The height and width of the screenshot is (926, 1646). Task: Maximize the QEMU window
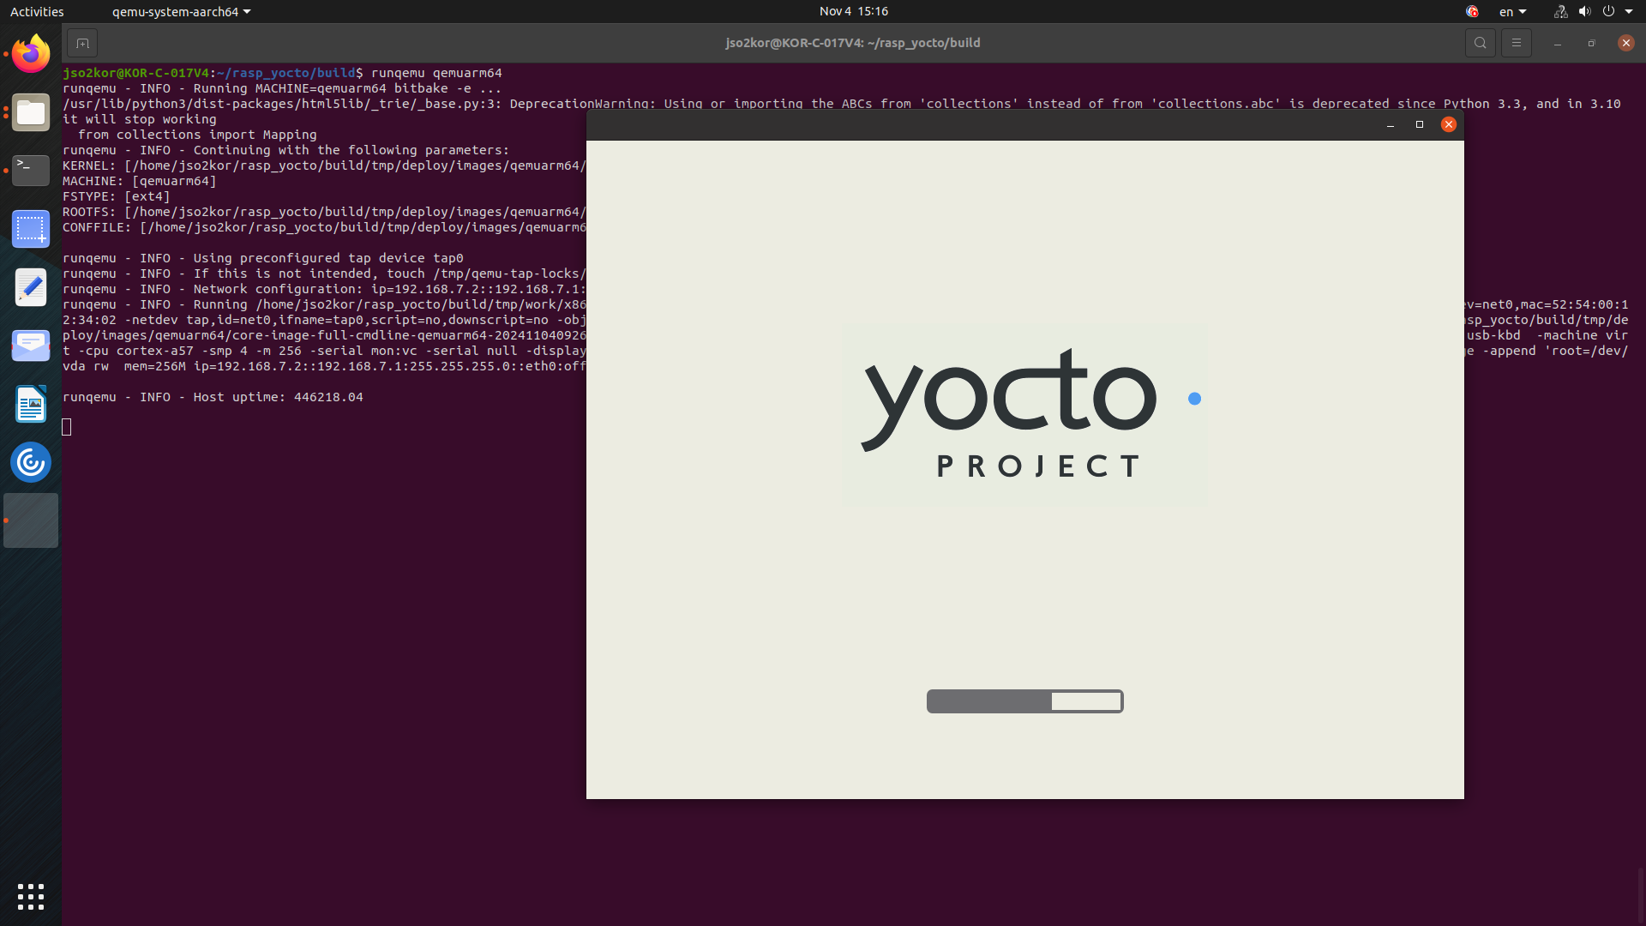pyautogui.click(x=1419, y=124)
